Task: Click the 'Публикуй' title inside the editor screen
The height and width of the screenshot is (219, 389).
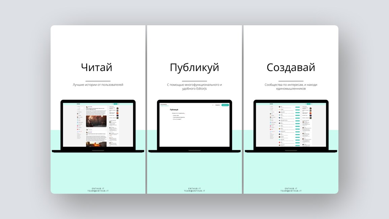Action: point(174,109)
